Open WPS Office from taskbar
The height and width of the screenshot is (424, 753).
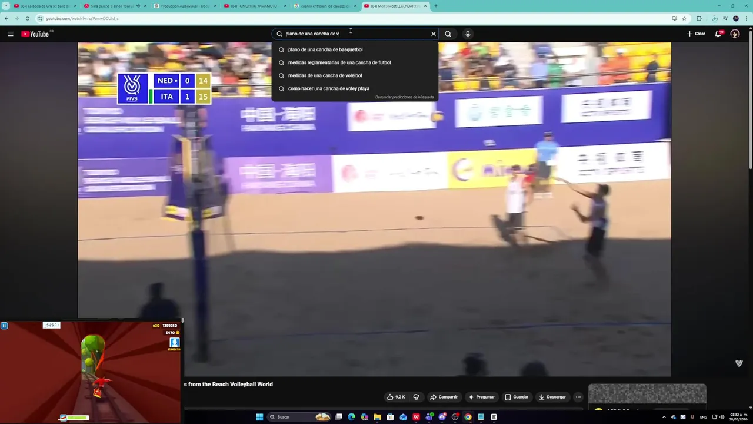click(416, 417)
